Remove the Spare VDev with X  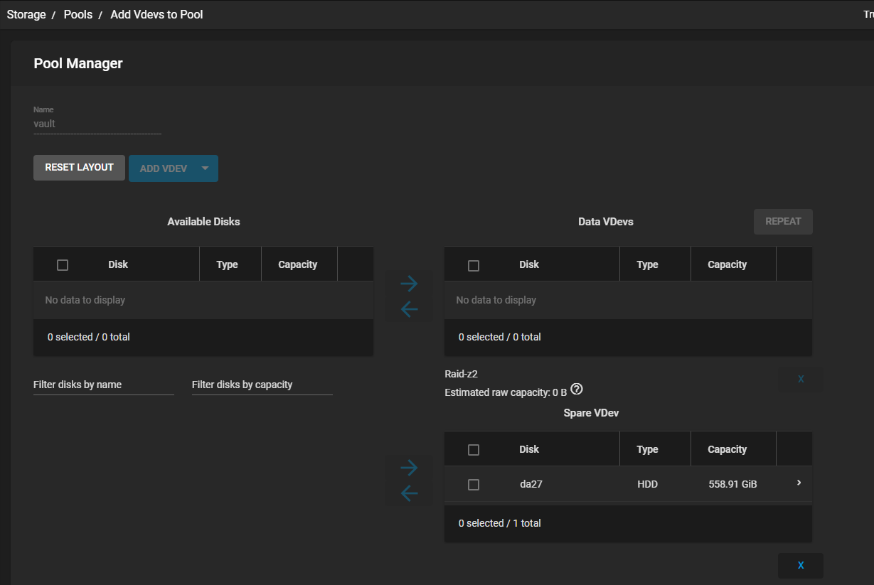[x=801, y=566]
